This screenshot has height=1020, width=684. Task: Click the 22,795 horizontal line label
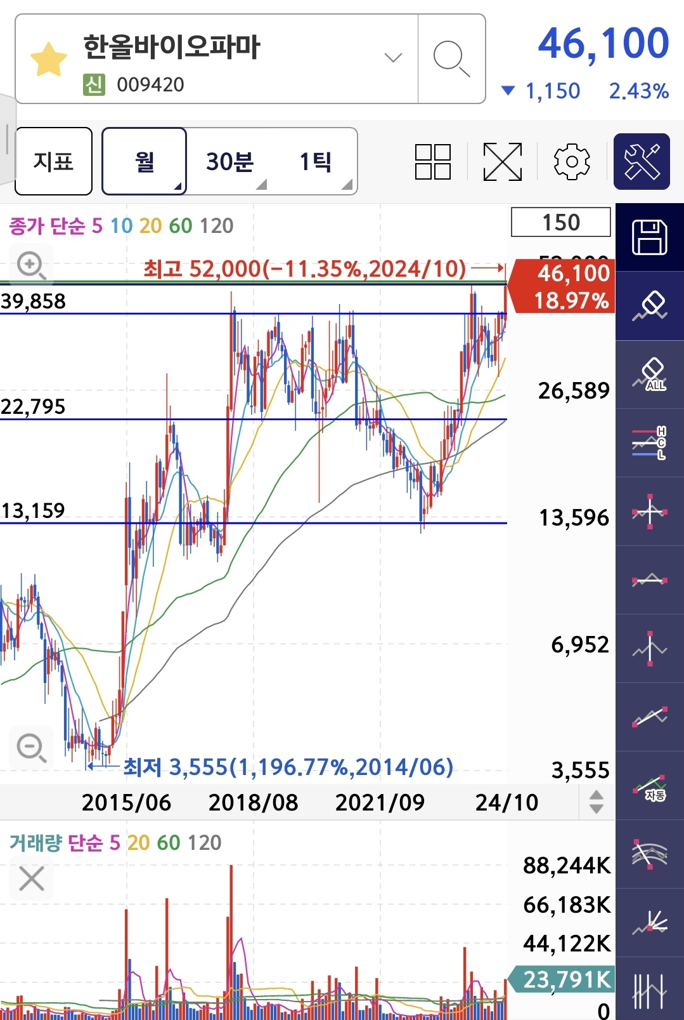click(33, 406)
